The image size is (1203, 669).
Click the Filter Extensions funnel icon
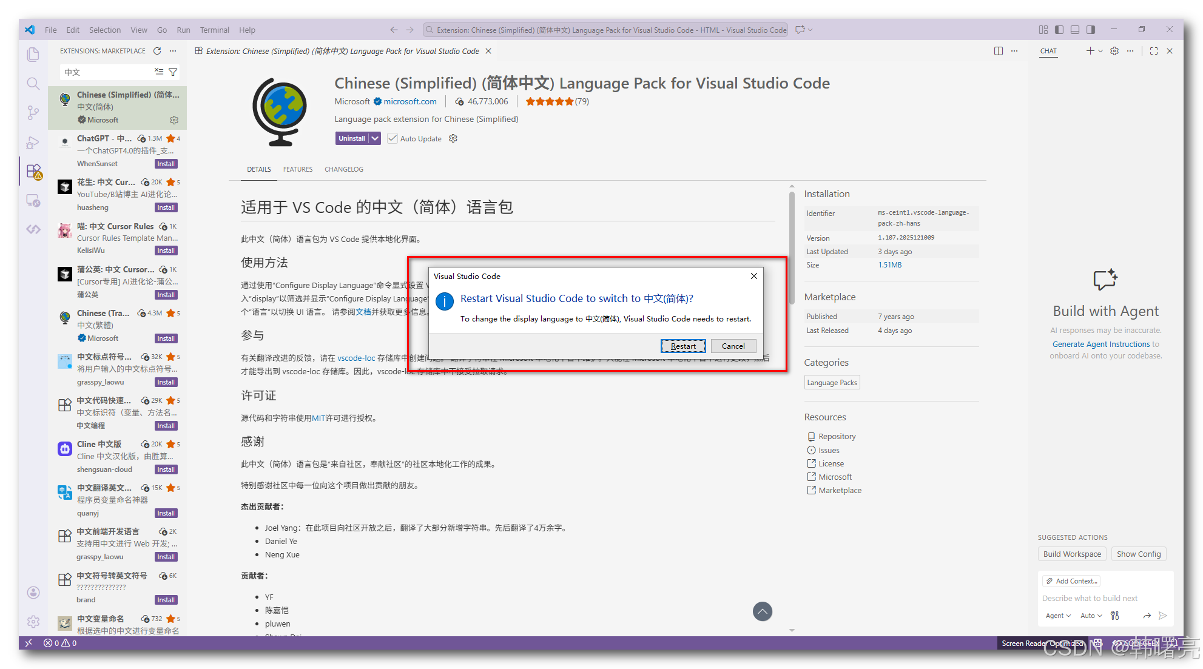[x=173, y=72]
